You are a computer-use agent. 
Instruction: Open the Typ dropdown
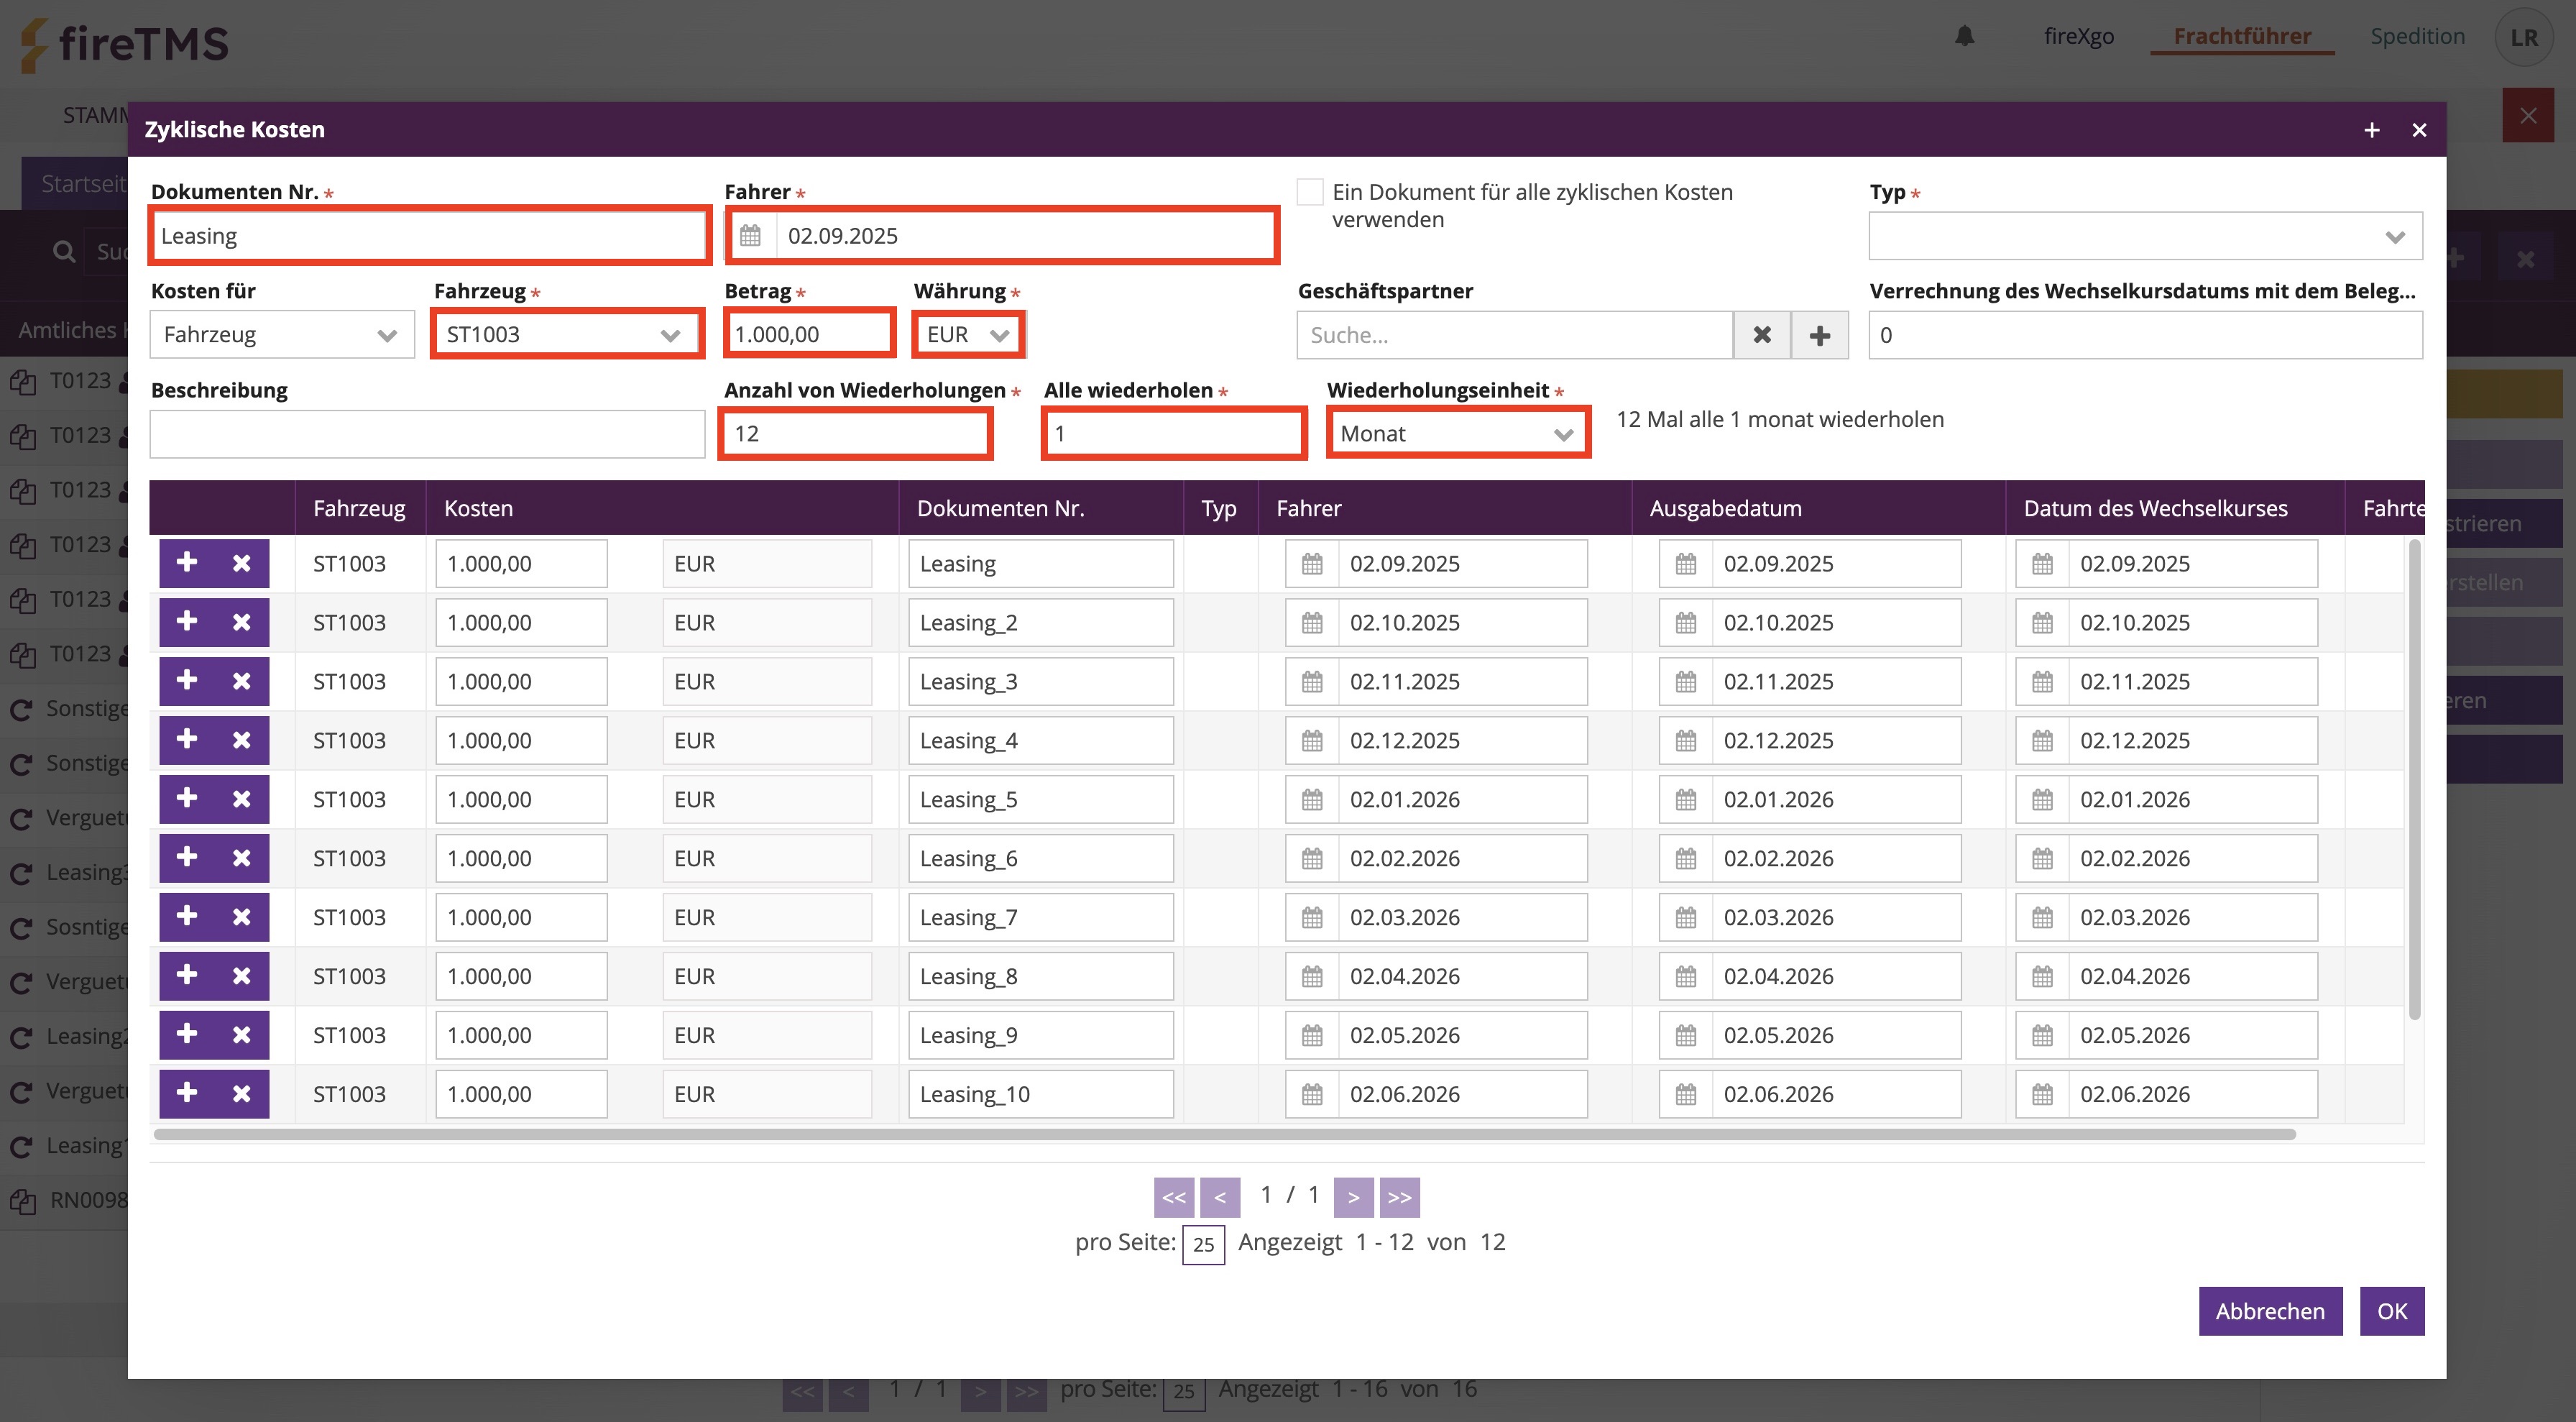[x=2145, y=236]
